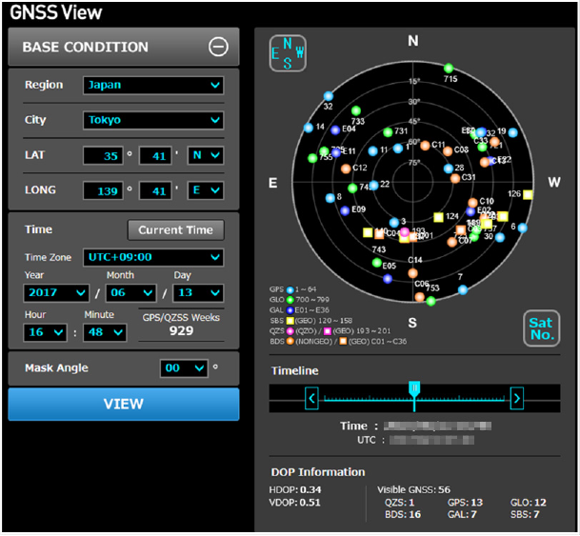Click the Visible GNSS: 56 text
580x536 pixels.
point(413,490)
